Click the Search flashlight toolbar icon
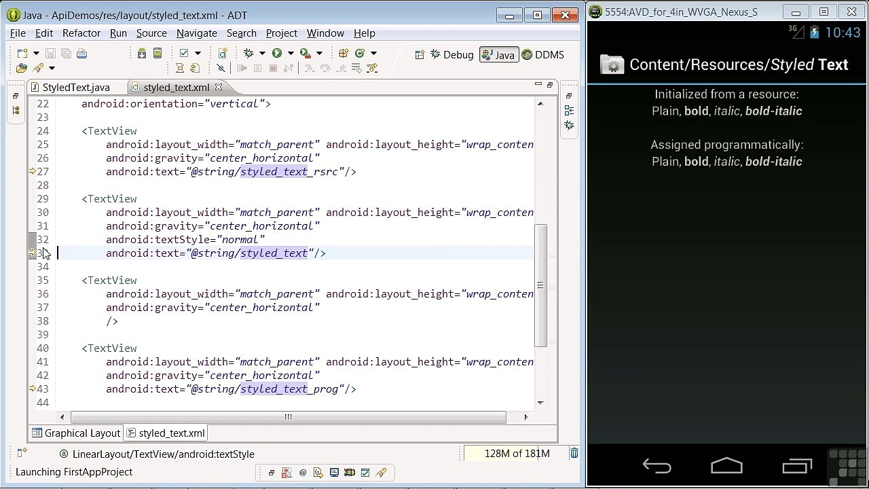 pyautogui.click(x=38, y=68)
